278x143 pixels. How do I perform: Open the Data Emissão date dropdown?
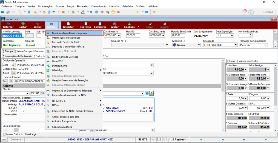pos(119,35)
